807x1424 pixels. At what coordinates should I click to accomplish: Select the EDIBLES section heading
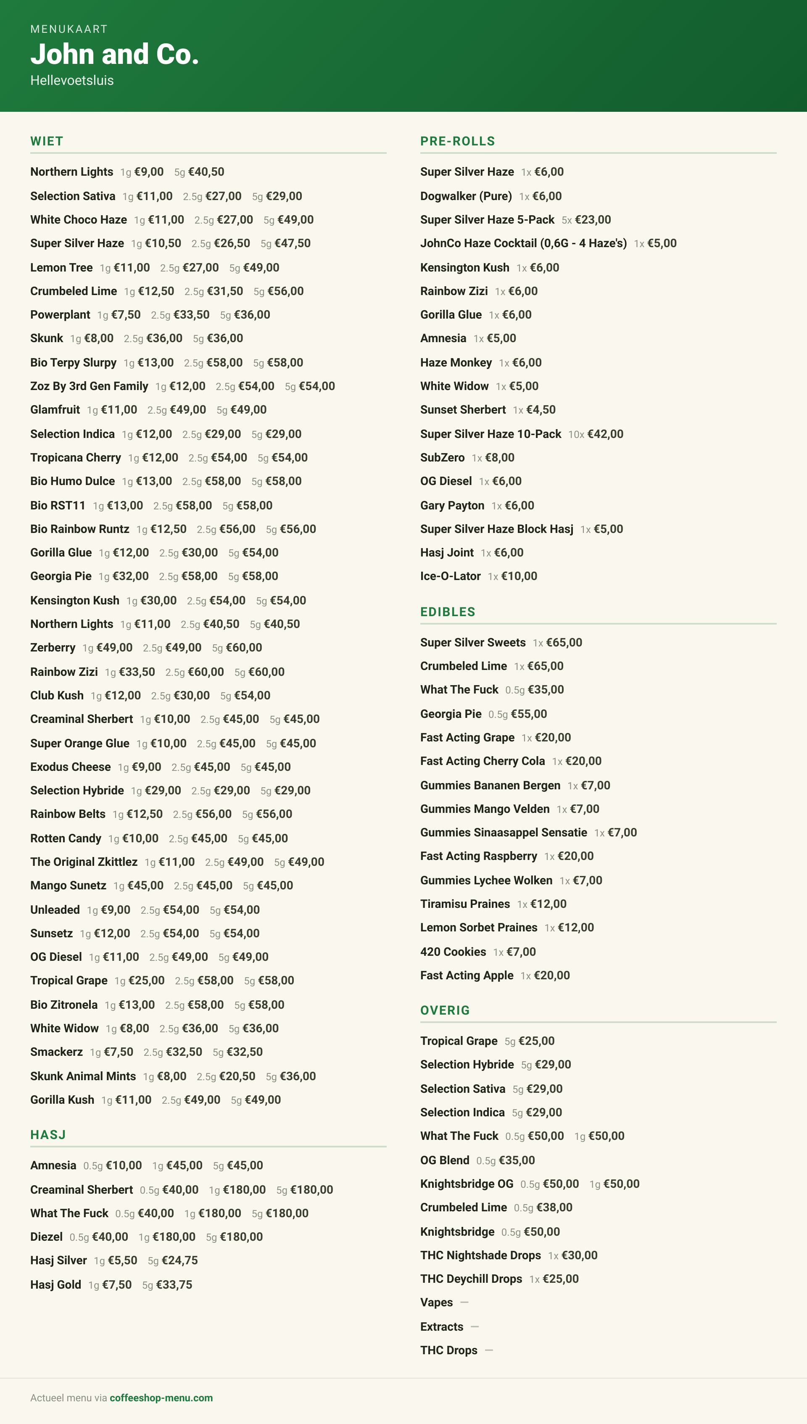coord(447,612)
